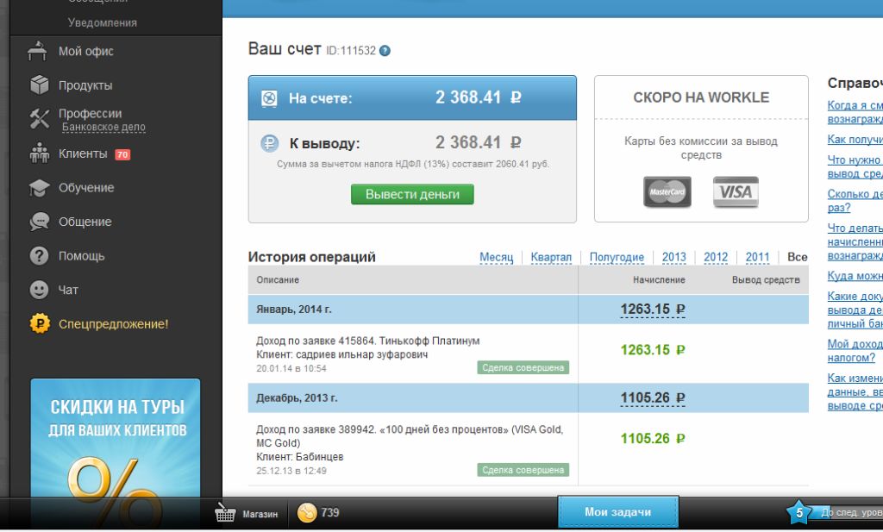Expand January 2014 total 1263.15
Screen dimensions: 883x532
pos(653,310)
